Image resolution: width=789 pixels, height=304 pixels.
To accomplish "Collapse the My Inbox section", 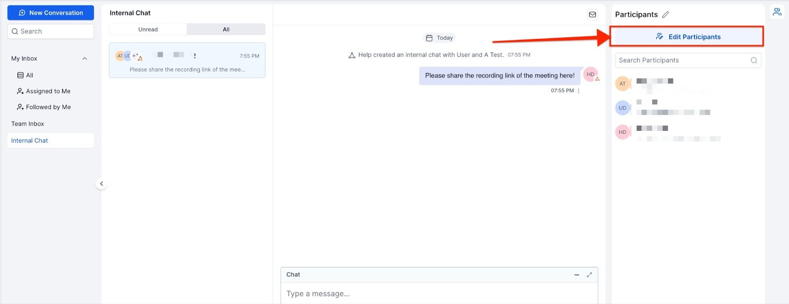I will pos(84,59).
